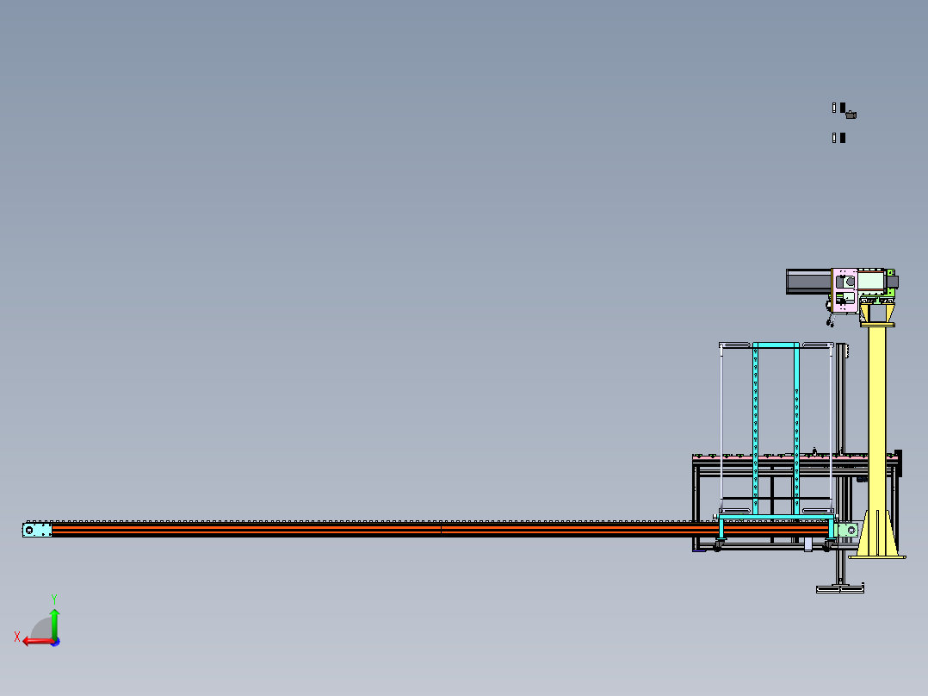This screenshot has width=928, height=696.
Task: Select the cyan vertical rack frame
Action: [776, 427]
